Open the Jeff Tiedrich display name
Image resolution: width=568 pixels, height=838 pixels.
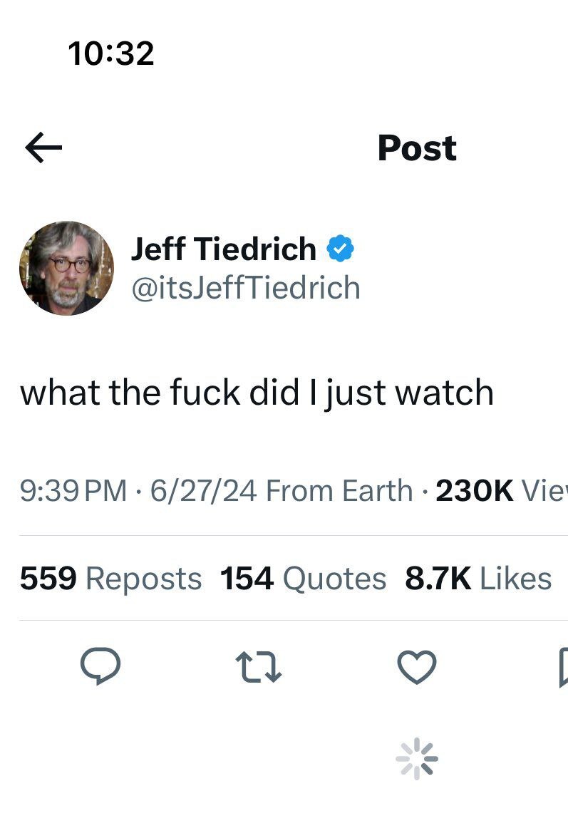coord(223,249)
